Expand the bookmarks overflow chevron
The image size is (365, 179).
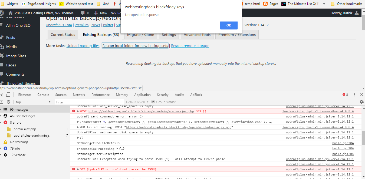click(324, 4)
